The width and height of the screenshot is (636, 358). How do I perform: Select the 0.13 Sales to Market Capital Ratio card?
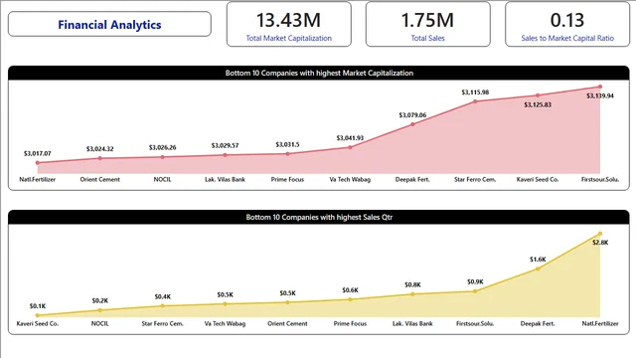pyautogui.click(x=567, y=24)
